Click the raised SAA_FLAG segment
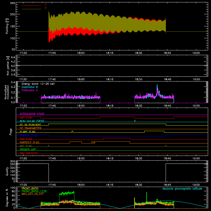This screenshot has width=211, height=211. pos(117,138)
